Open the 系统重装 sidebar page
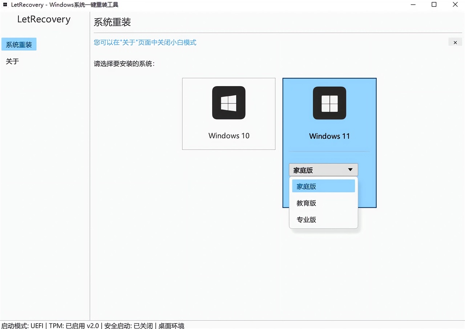This screenshot has width=465, height=329. click(x=19, y=45)
